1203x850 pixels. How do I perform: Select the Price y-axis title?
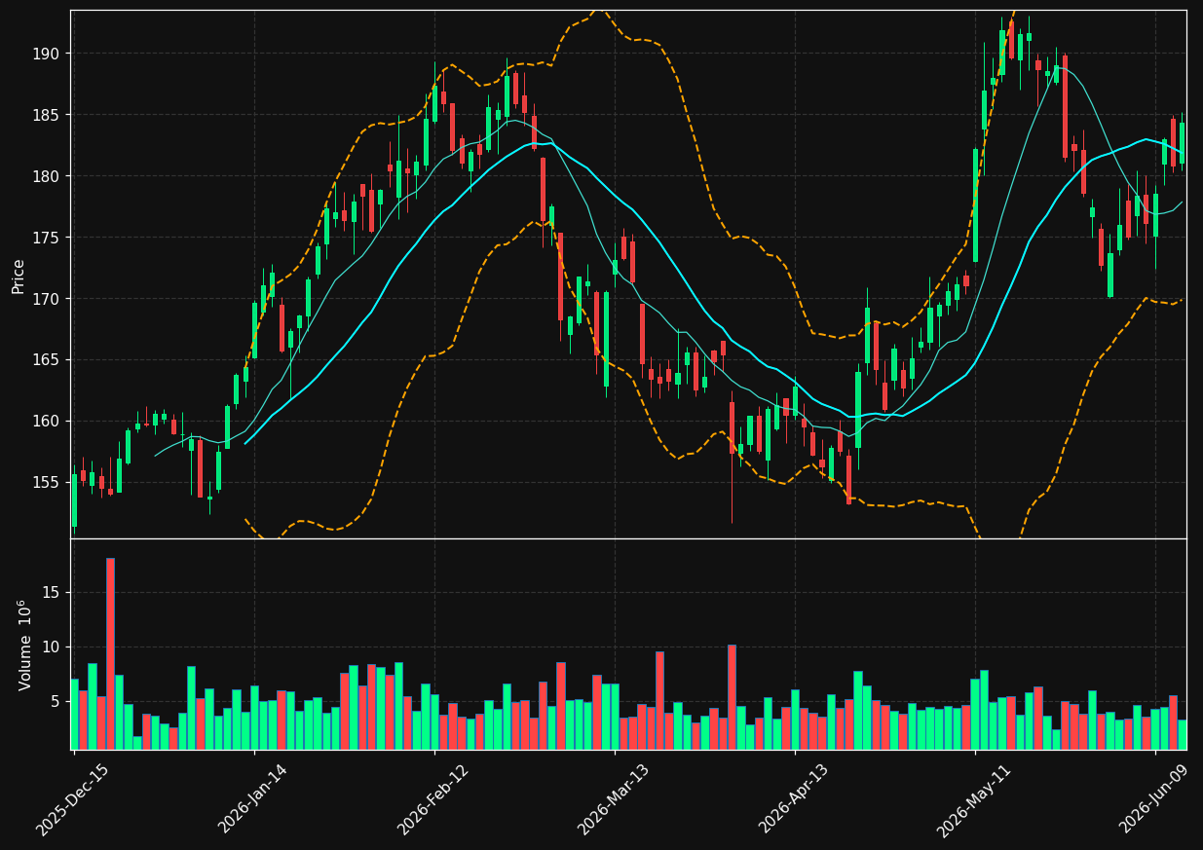[x=19, y=275]
